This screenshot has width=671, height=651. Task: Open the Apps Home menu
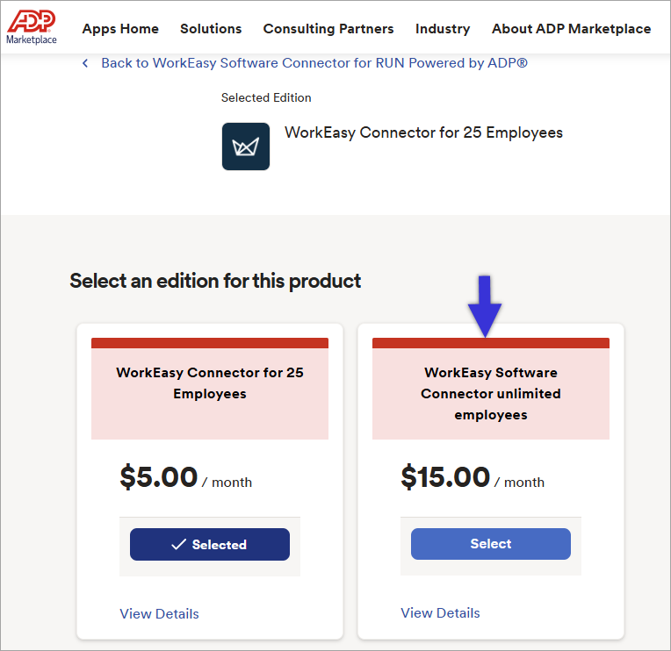pyautogui.click(x=120, y=29)
